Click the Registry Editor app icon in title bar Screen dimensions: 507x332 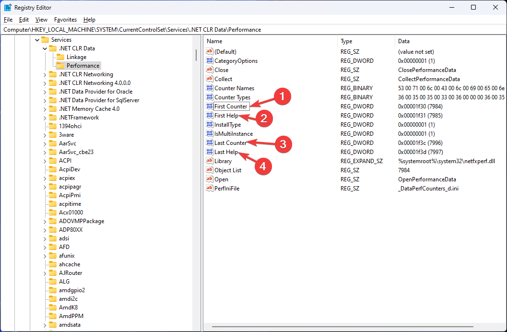tap(8, 7)
